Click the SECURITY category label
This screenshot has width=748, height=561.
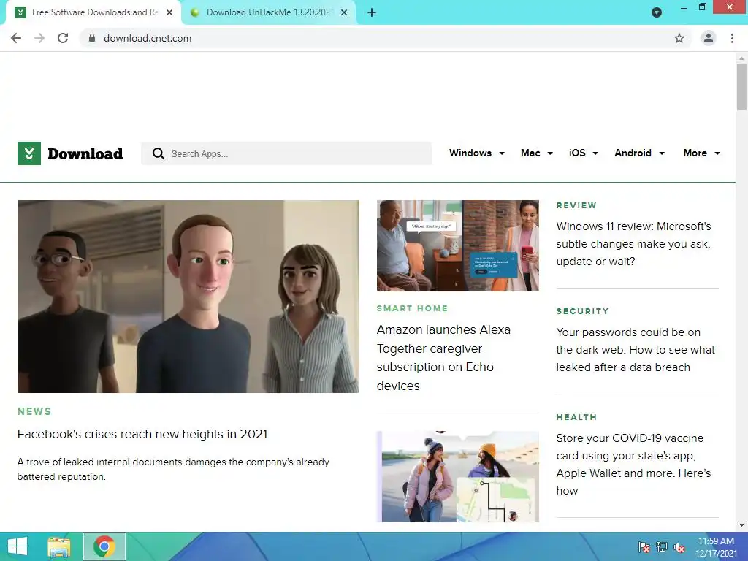(x=582, y=311)
